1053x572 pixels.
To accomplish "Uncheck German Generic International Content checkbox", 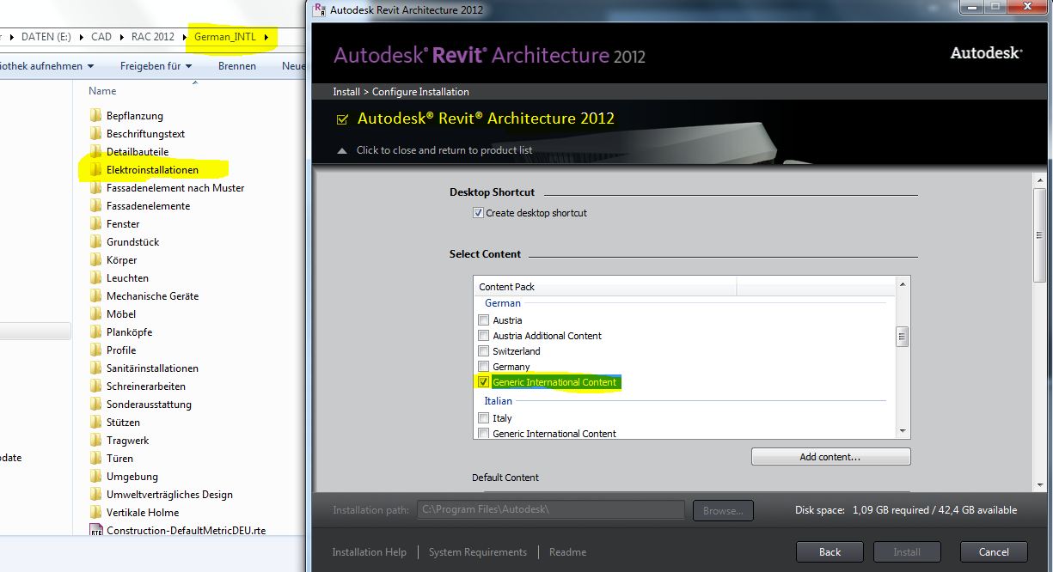I will click(484, 382).
